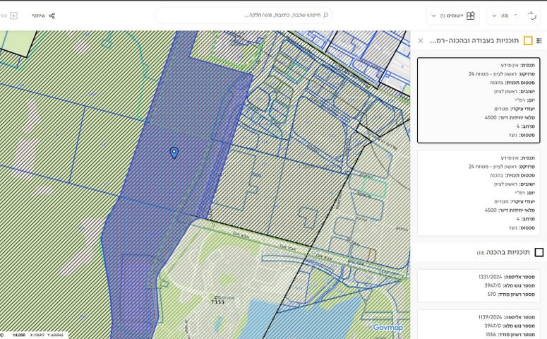Click 'מלאי יחידות דיור: 4500' in the first card
The height and width of the screenshot is (339, 547).
click(510, 118)
